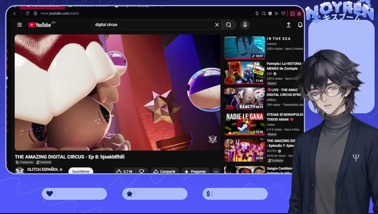Open the 'LIVE - THE AMAZING DIGITAL CIRCUS' title
This screenshot has width=378, height=214.
[284, 92]
